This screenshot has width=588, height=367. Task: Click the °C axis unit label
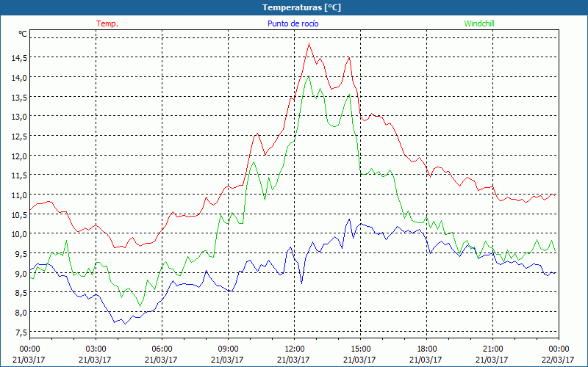tap(23, 34)
